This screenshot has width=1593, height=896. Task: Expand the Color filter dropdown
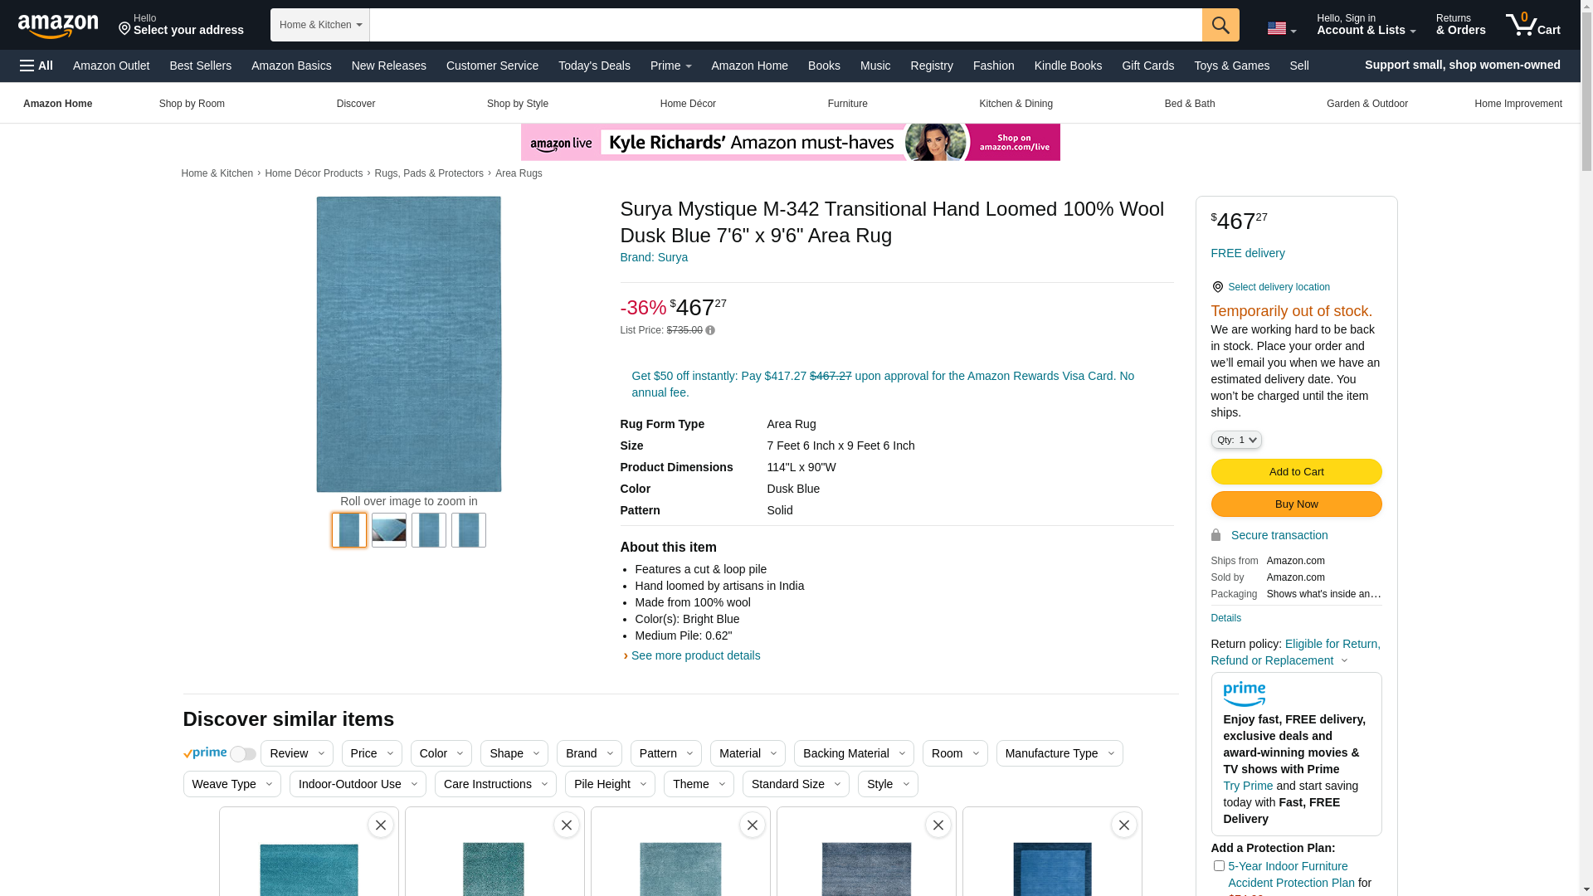441,753
